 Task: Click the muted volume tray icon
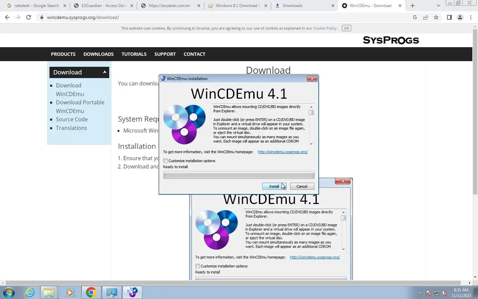click(x=444, y=293)
